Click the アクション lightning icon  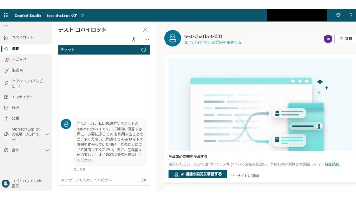coord(6,83)
